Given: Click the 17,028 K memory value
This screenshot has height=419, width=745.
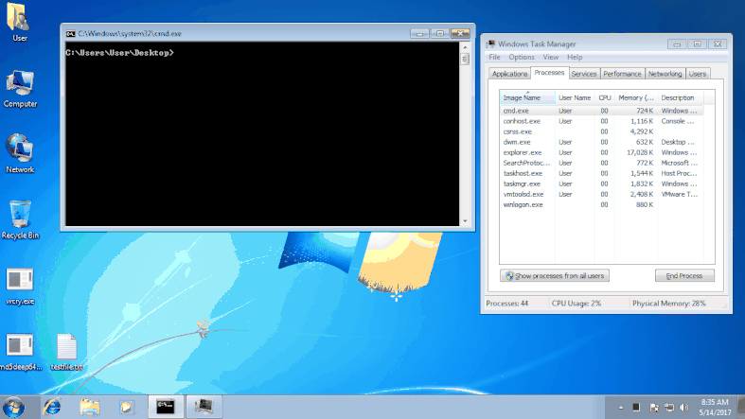Looking at the screenshot, I should click(x=640, y=152).
